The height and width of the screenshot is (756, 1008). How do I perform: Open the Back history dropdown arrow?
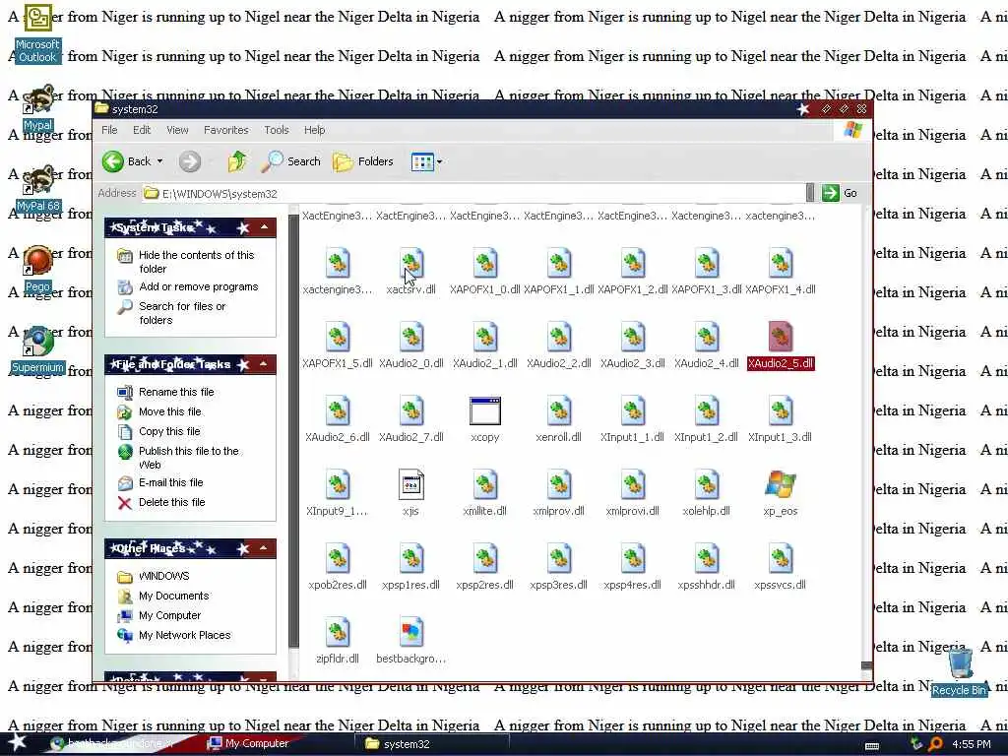[x=160, y=161]
